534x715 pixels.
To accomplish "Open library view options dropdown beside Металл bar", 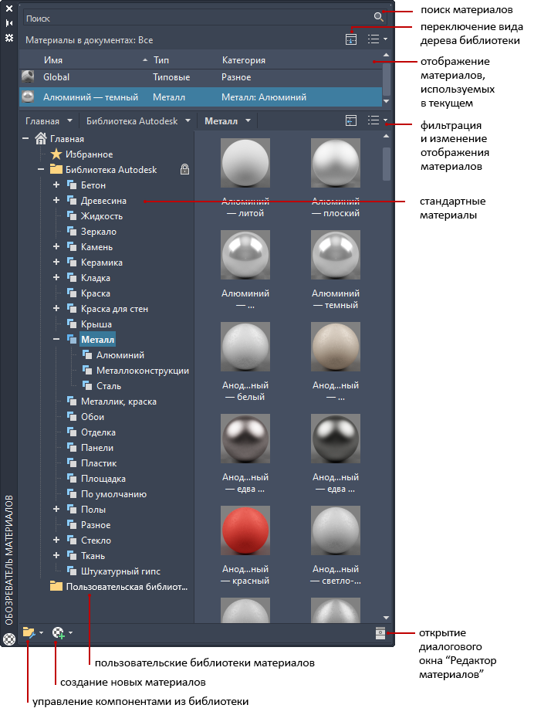I will 377,120.
